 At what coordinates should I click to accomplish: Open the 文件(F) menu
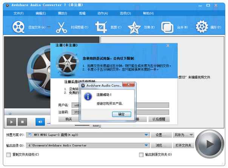(x=18, y=13)
